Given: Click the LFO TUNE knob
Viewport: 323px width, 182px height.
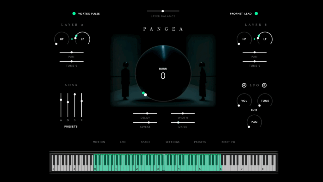Looking at the screenshot, I should 265,101.
